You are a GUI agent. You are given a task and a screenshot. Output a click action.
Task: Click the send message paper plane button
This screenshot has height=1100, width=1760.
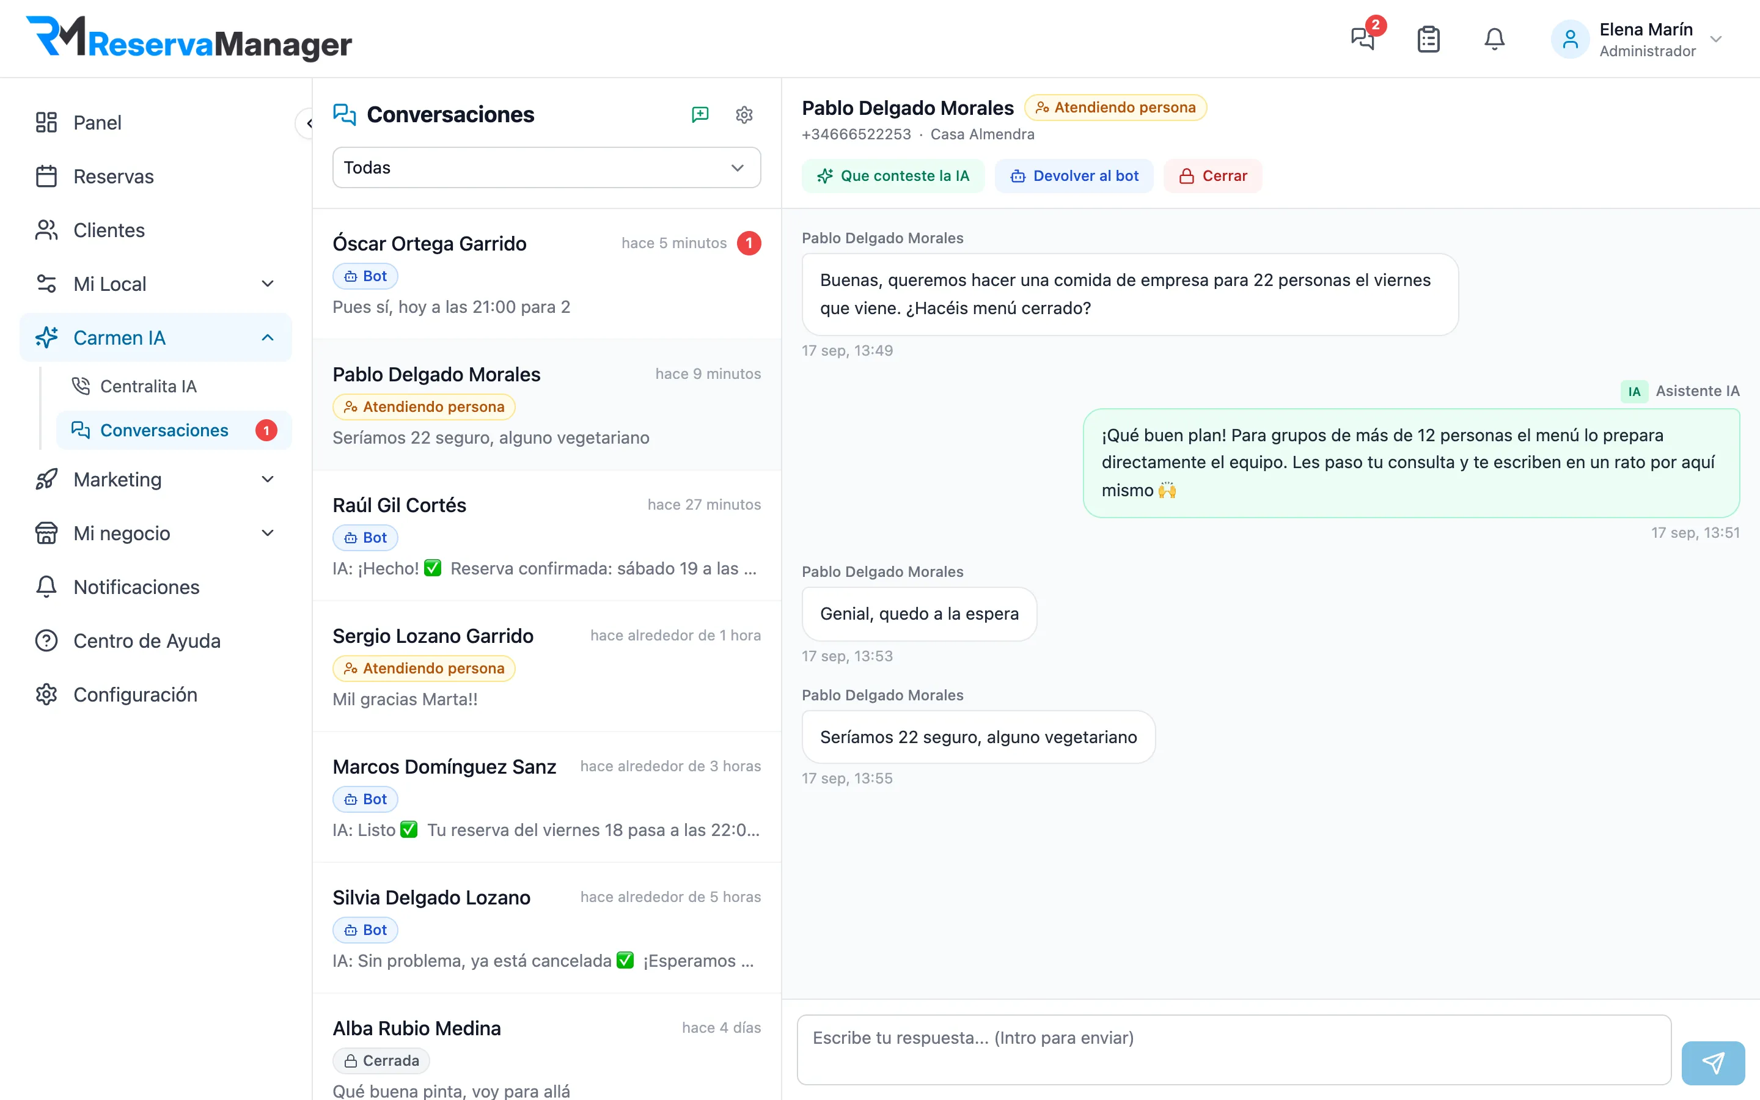tap(1713, 1062)
